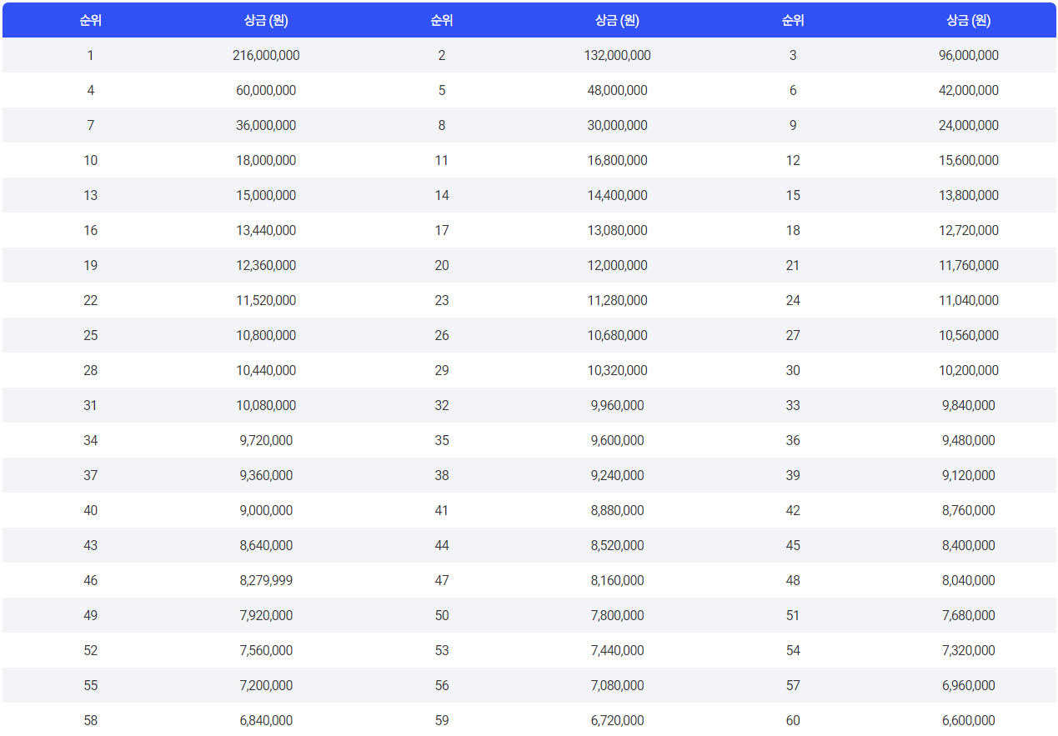This screenshot has width=1058, height=736.
Task: Select the 11,040,000 cell
Action: (968, 300)
